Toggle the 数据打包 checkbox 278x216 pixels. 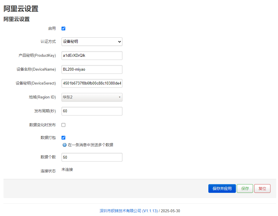click(x=63, y=138)
